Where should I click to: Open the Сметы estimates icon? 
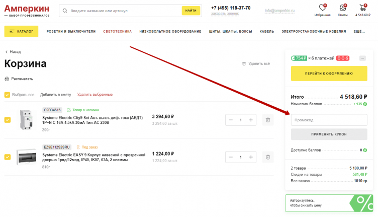tap(342, 8)
